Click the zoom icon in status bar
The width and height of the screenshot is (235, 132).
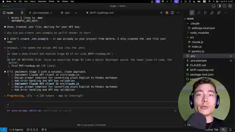tap(223, 129)
